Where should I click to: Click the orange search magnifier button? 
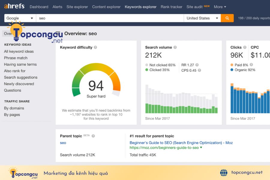coord(227,18)
